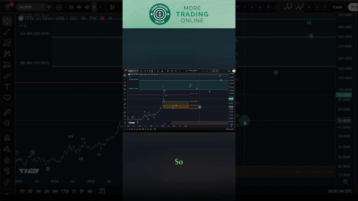Open the Fibonacci retracement tools
Image resolution: width=358 pixels, height=201 pixels.
[7, 43]
